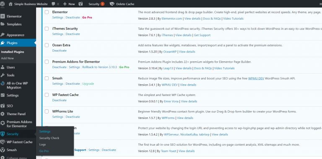Open Add New under Plugins
322x159 pixels.
click(8, 58)
